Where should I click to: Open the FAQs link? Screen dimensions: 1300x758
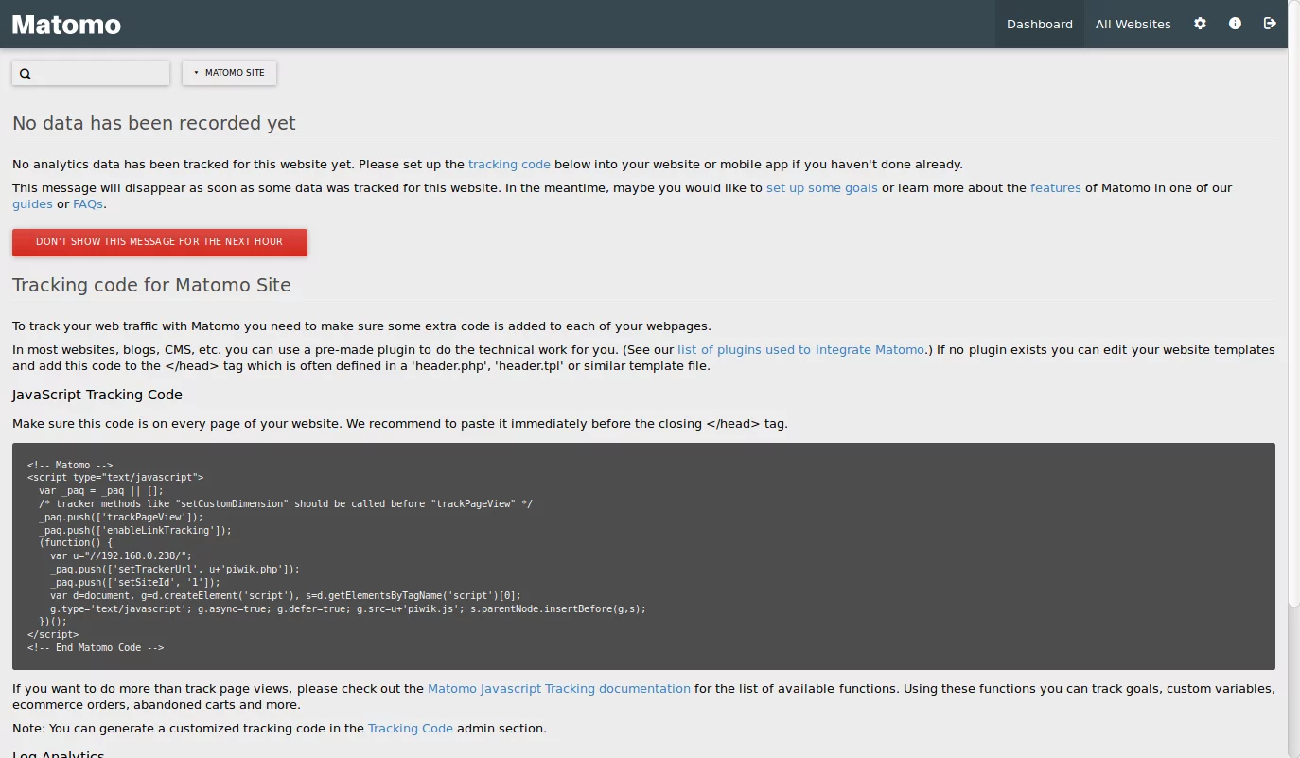click(x=88, y=204)
